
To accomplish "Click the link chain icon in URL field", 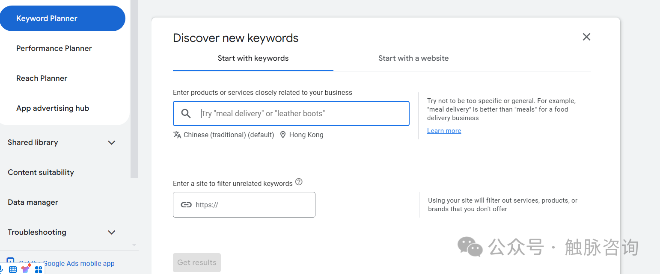I will 186,205.
